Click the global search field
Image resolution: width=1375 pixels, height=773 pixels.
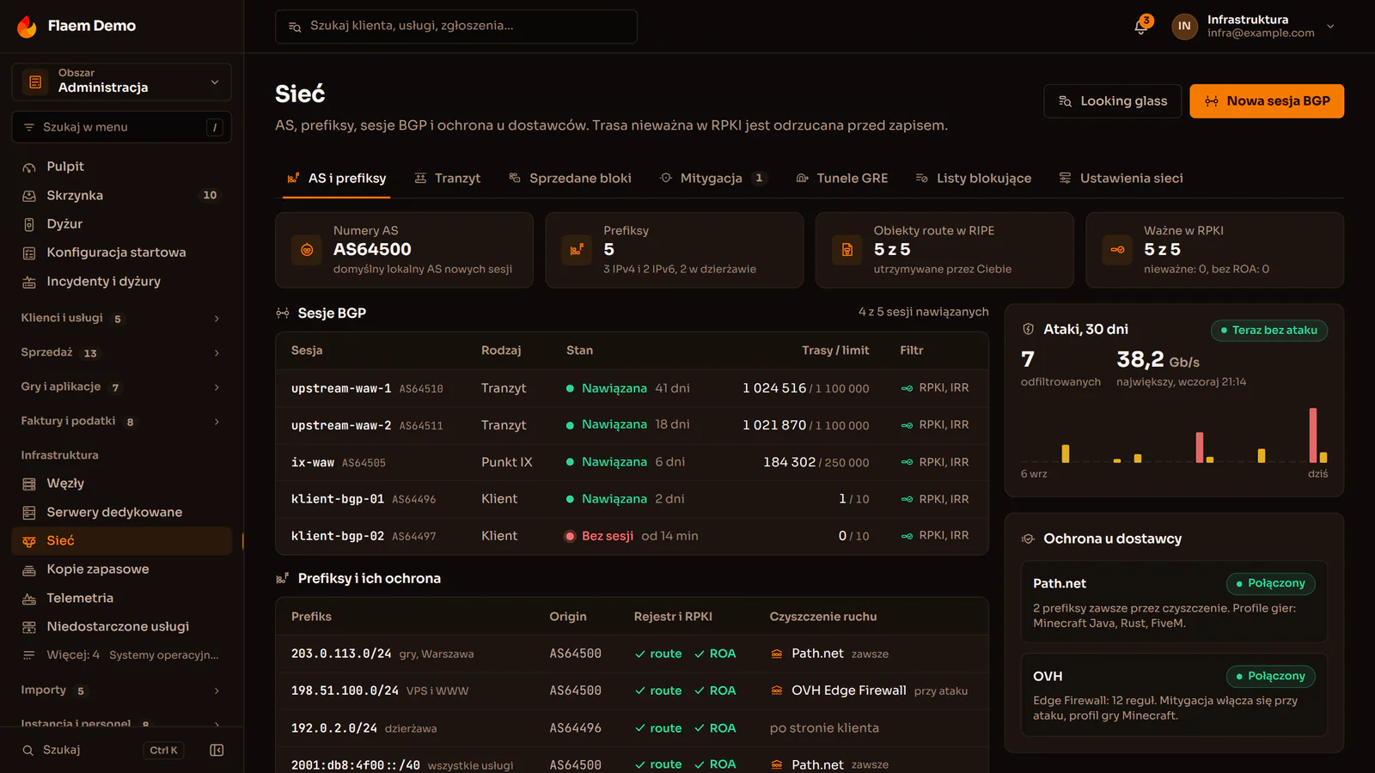(x=456, y=27)
